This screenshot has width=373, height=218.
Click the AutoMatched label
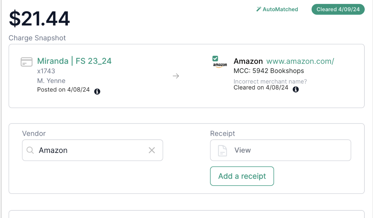pyautogui.click(x=280, y=9)
